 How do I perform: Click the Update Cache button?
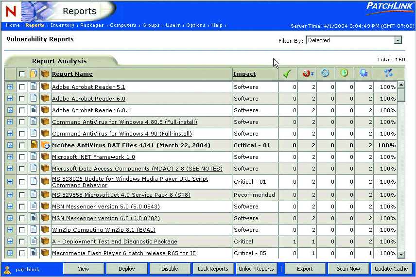(391, 269)
